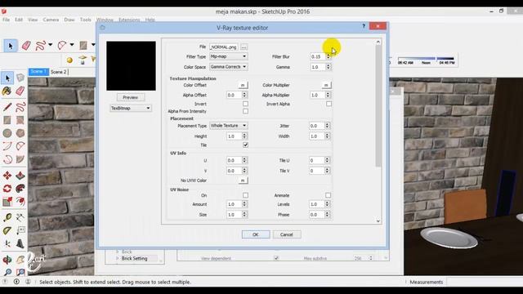523x294 pixels.
Task: Activate the Line pencil tool
Action: [x=7, y=107]
